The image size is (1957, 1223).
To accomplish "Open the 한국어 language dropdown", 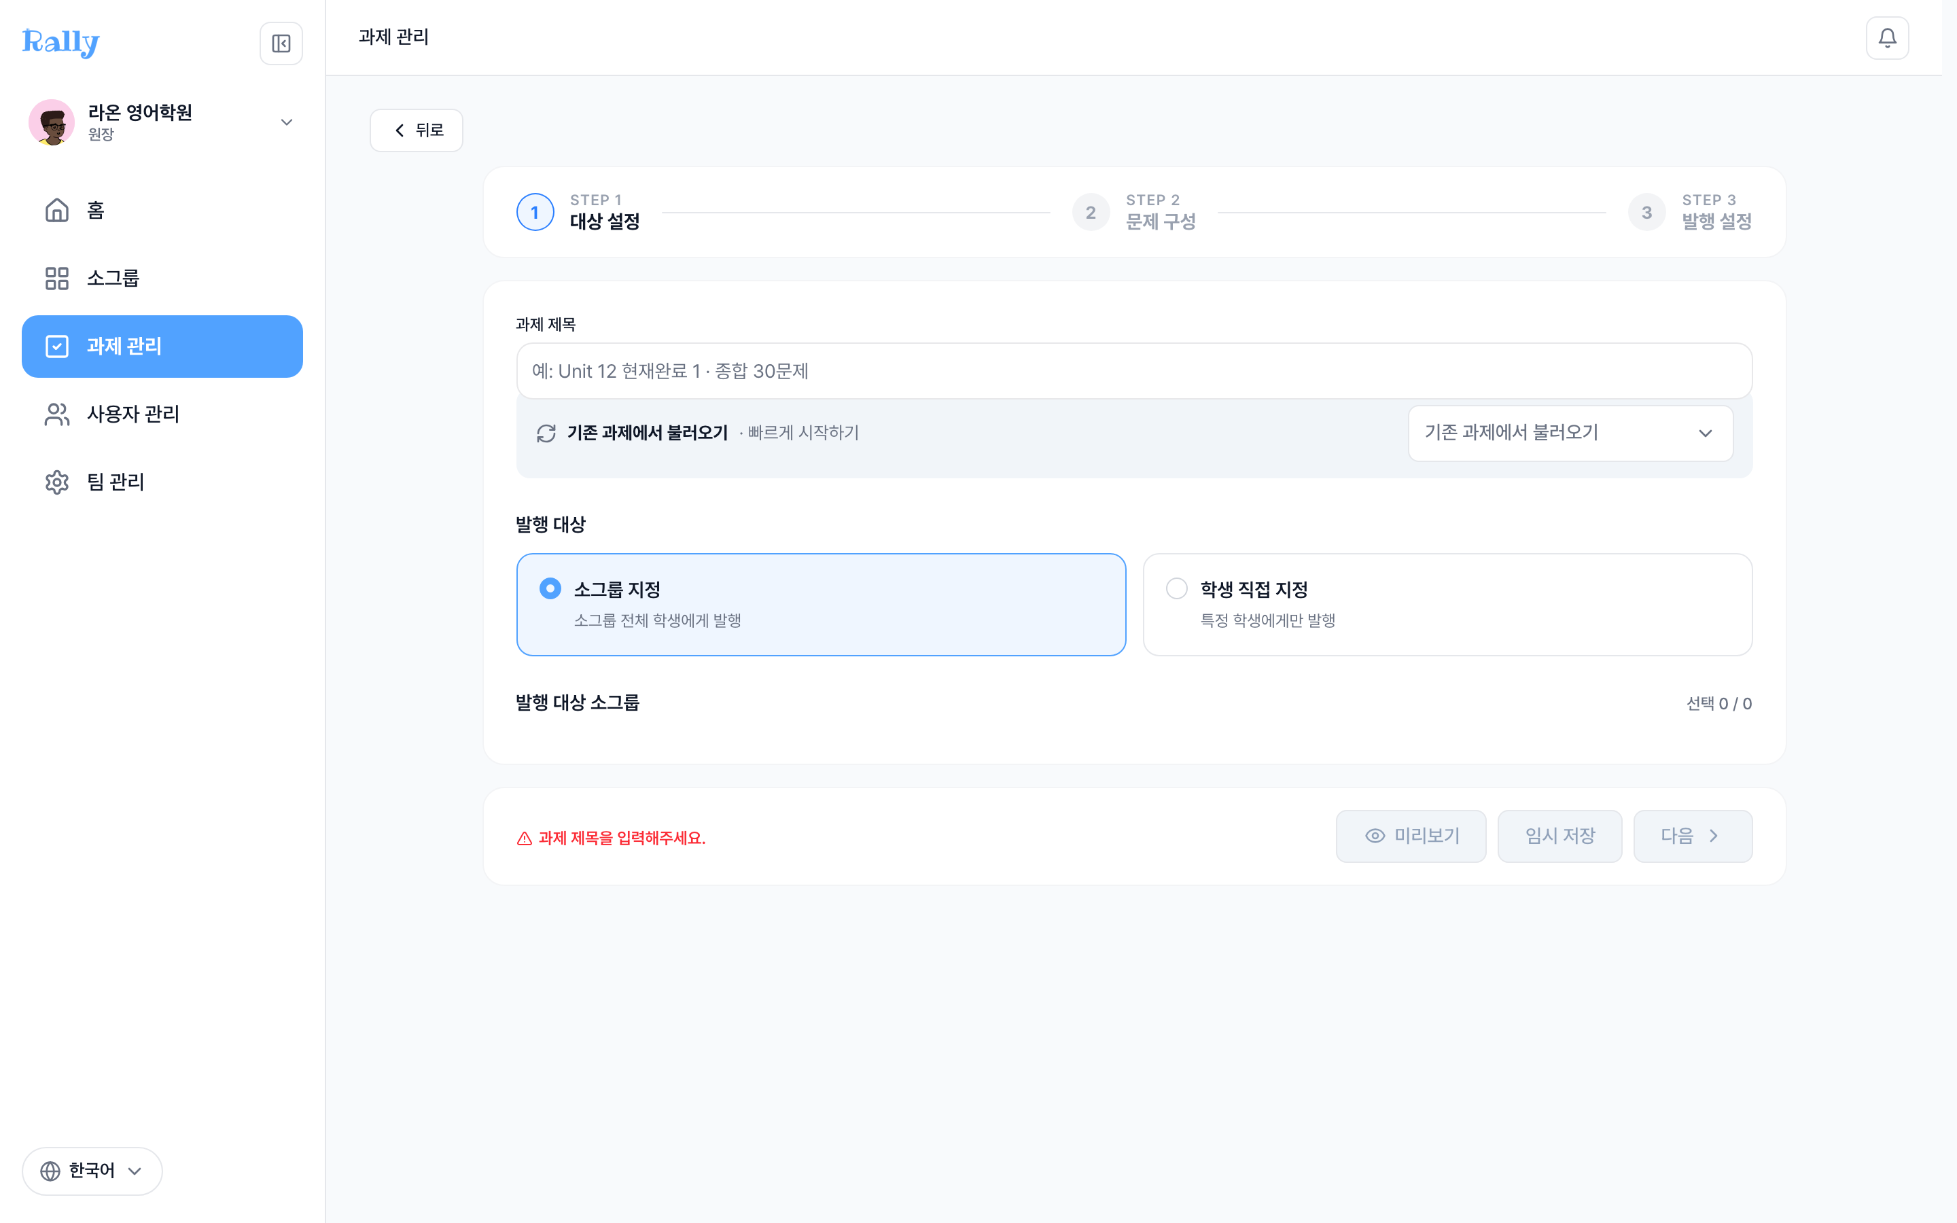I will 92,1171.
